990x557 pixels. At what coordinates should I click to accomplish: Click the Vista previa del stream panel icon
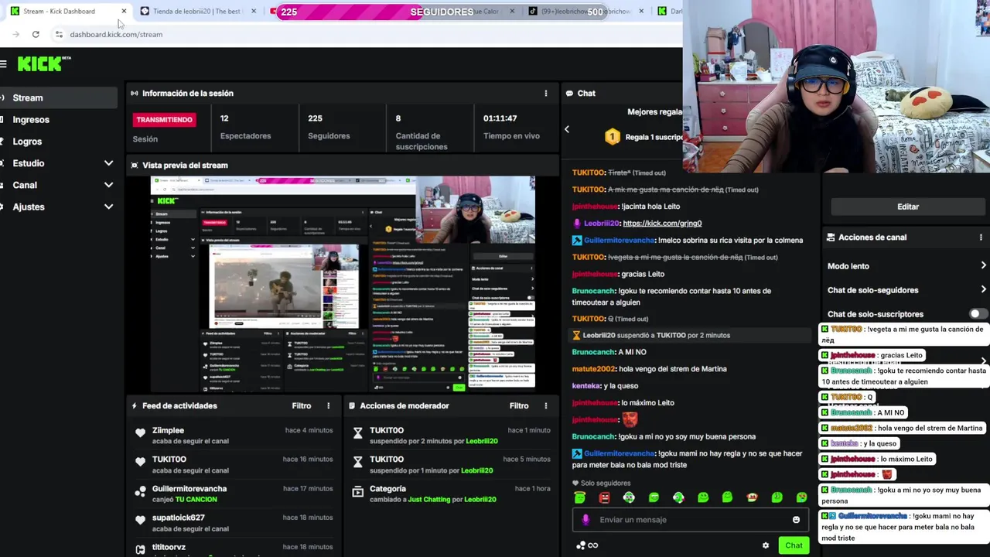tap(135, 166)
